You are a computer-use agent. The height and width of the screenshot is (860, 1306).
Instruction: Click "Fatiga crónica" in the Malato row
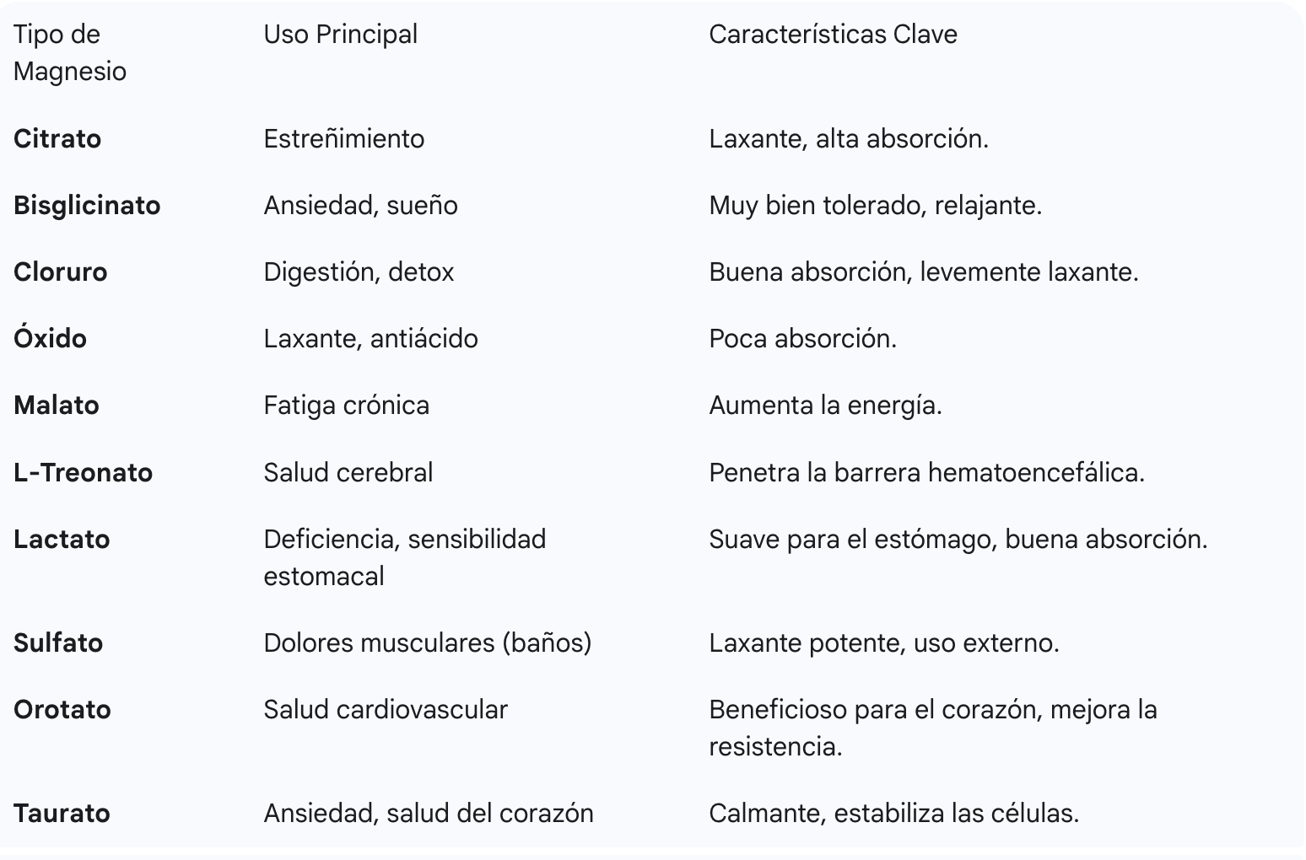346,405
